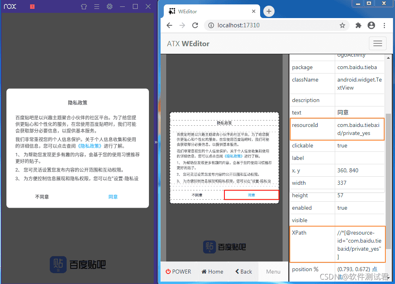Toggle the WEditor hamburger navigation menu
This screenshot has height=284, width=395.
tap(377, 43)
